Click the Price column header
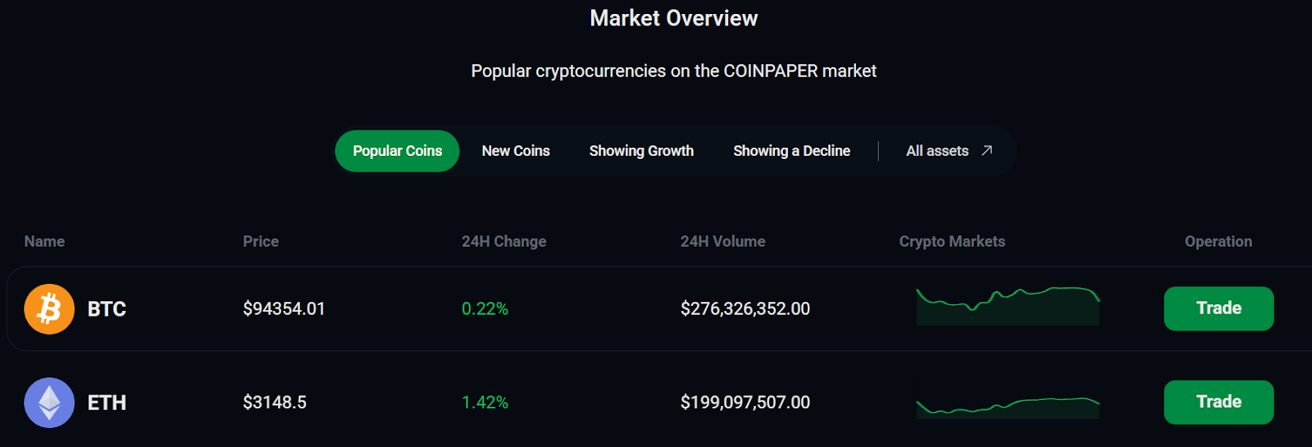 click(261, 242)
